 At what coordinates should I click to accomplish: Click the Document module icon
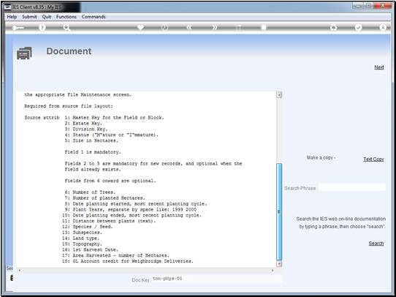tap(24, 53)
